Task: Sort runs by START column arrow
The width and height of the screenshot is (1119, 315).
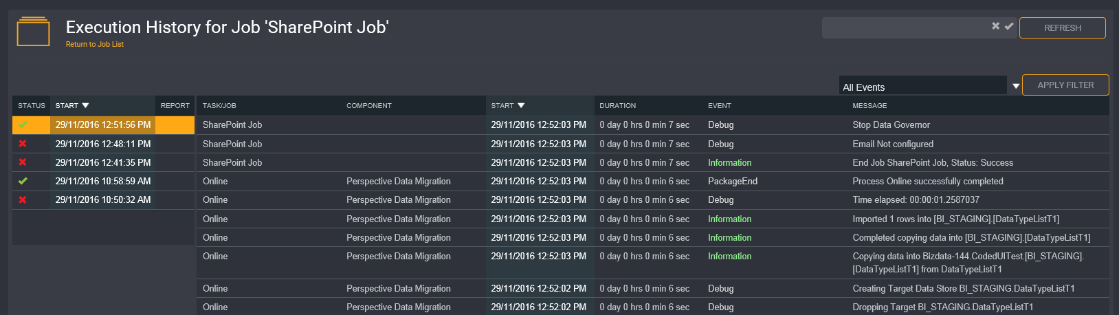Action: pos(85,105)
